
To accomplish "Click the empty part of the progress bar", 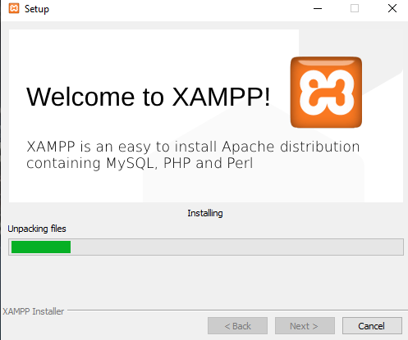I will [236, 247].
